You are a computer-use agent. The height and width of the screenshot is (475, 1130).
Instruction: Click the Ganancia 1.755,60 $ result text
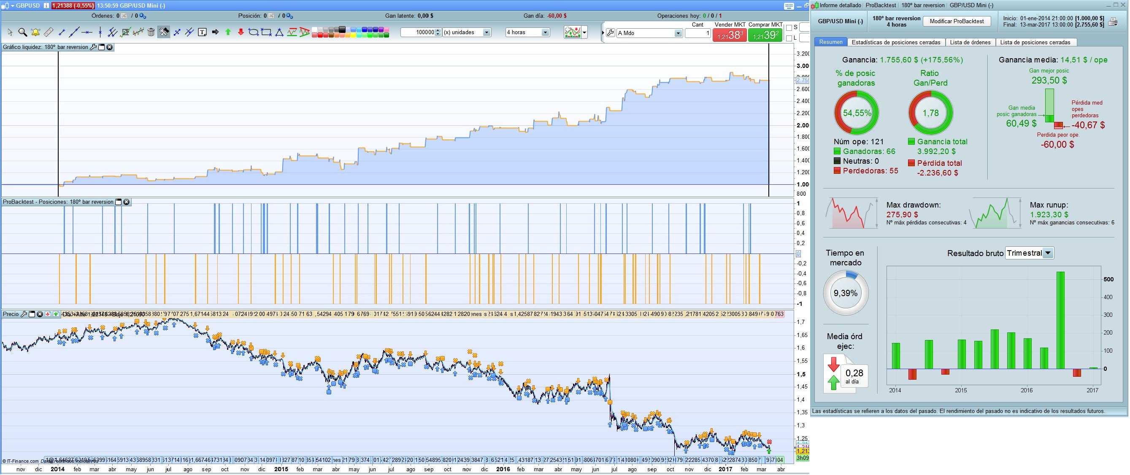[x=902, y=59]
